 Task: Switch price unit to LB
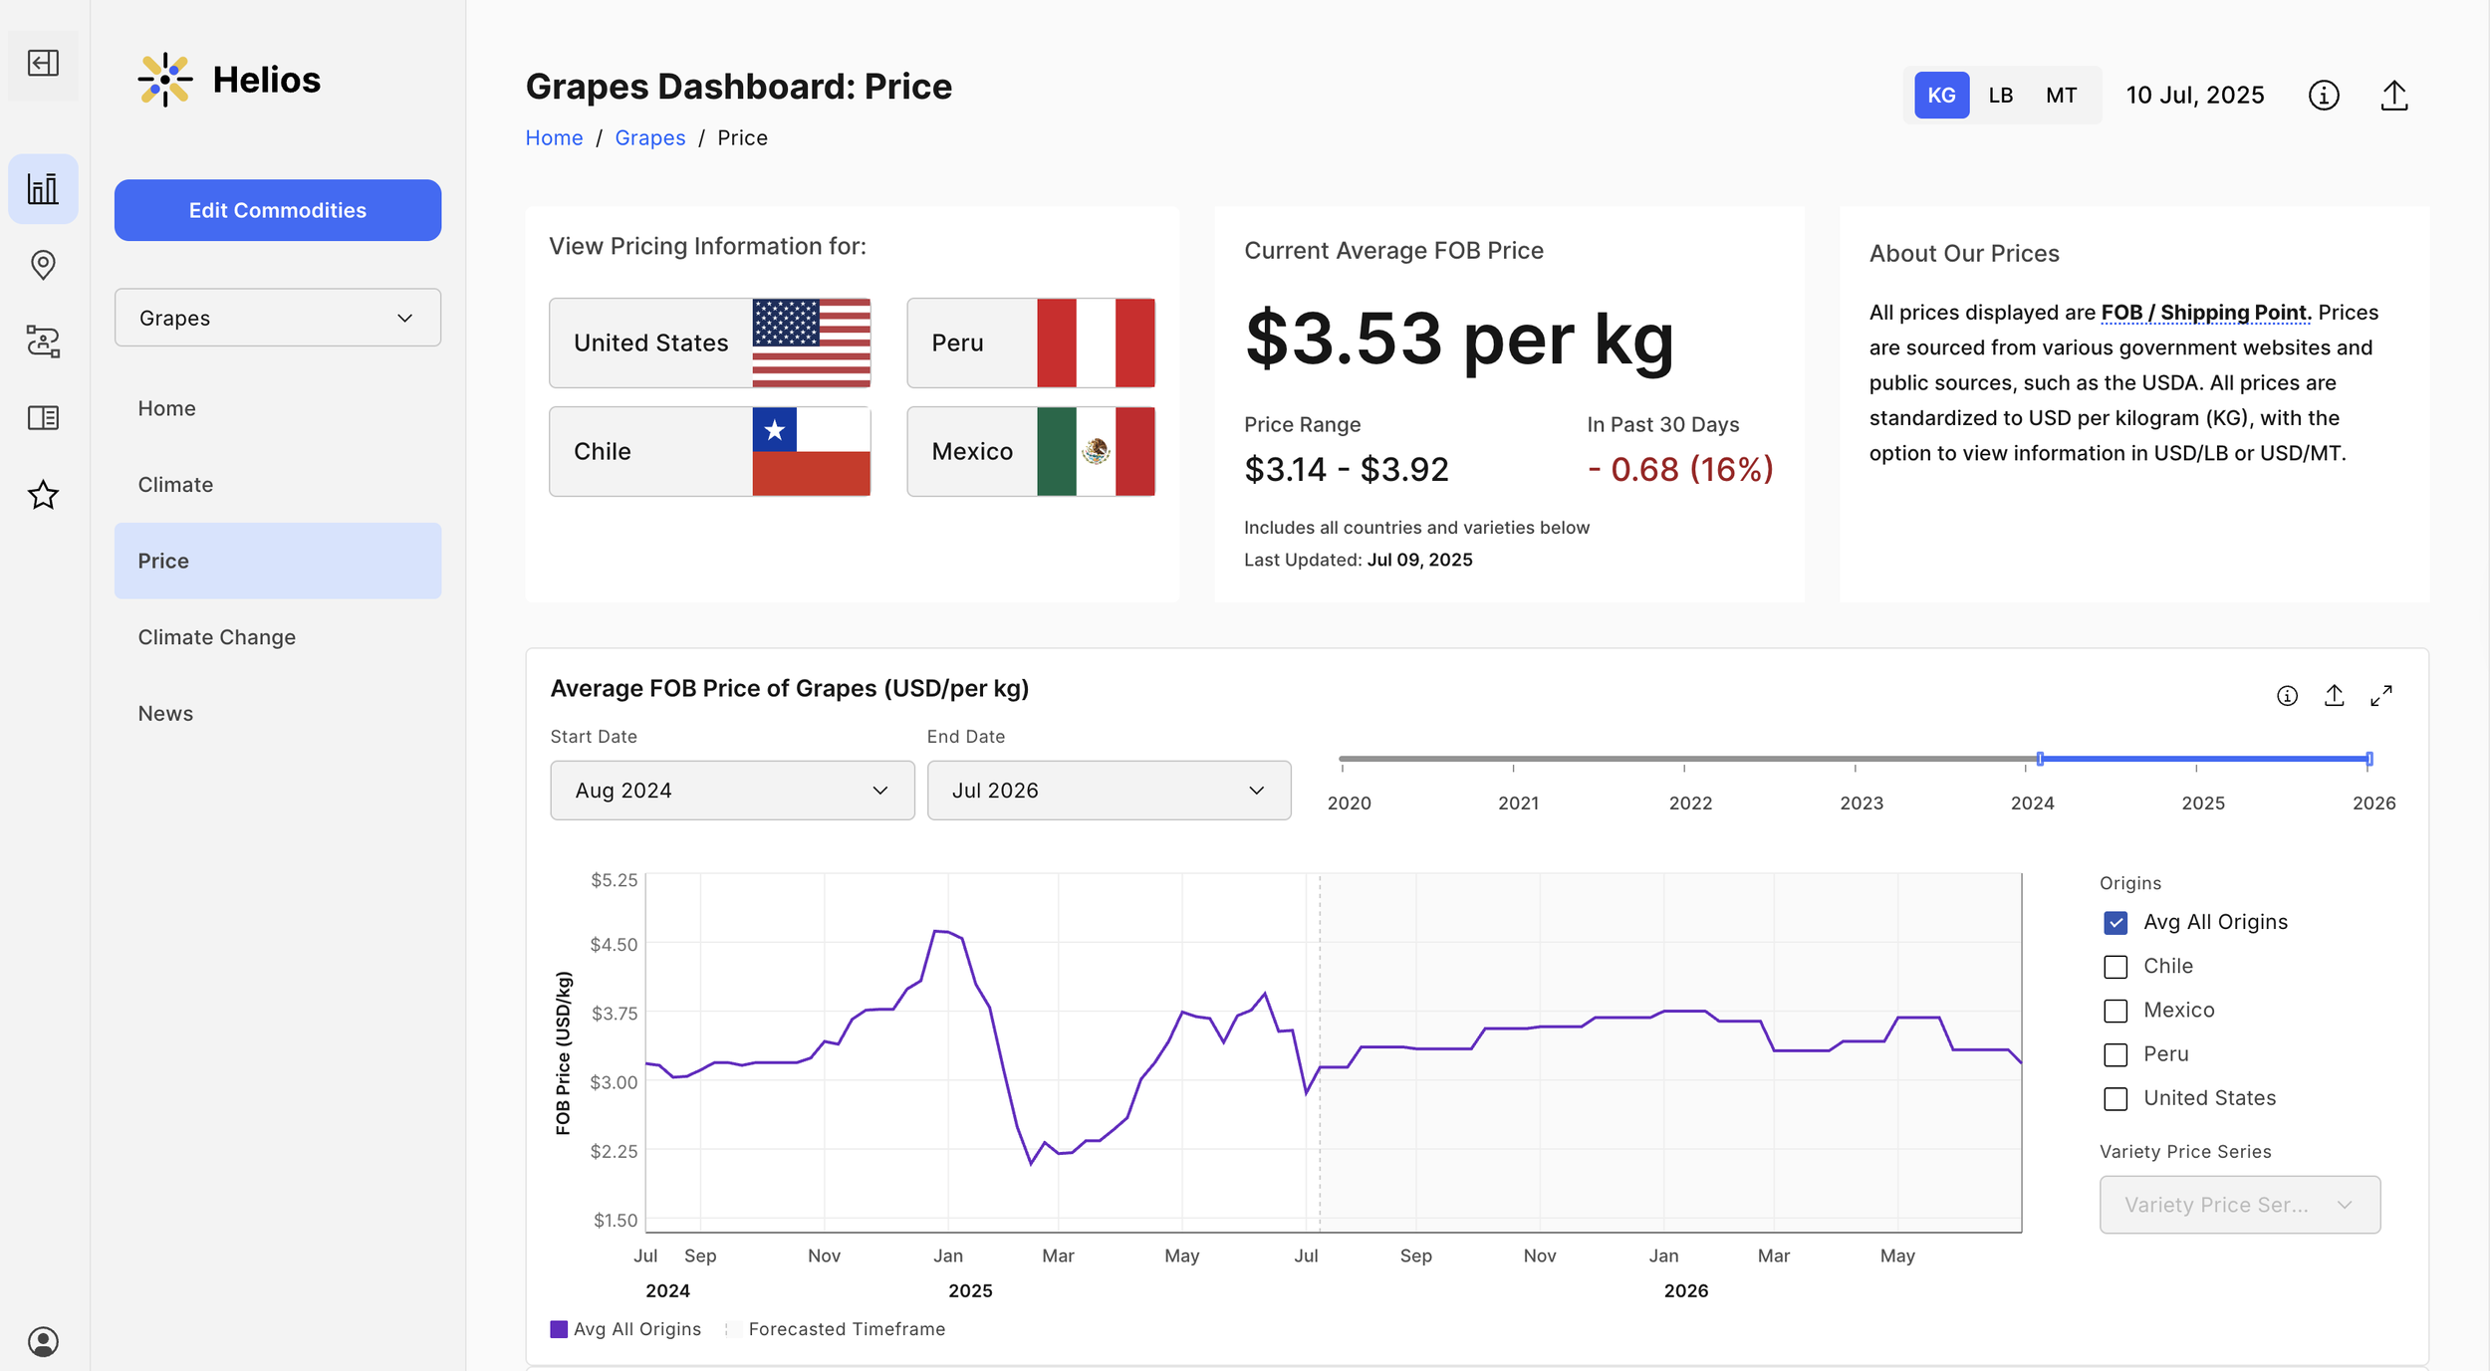2000,96
